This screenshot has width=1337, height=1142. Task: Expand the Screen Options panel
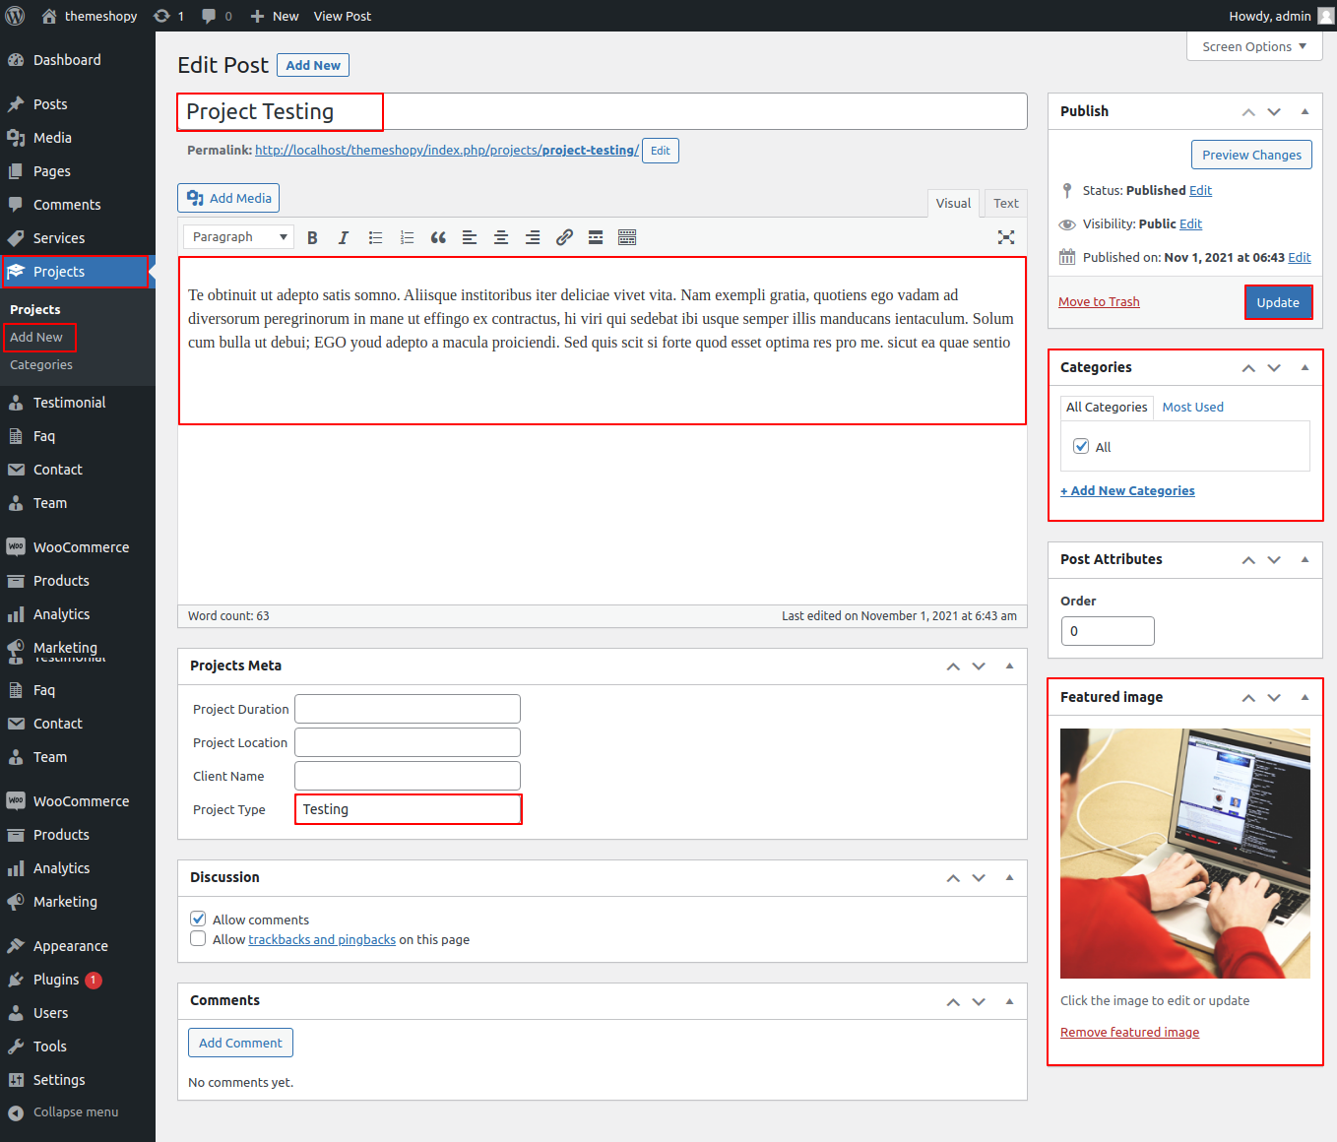(x=1253, y=46)
